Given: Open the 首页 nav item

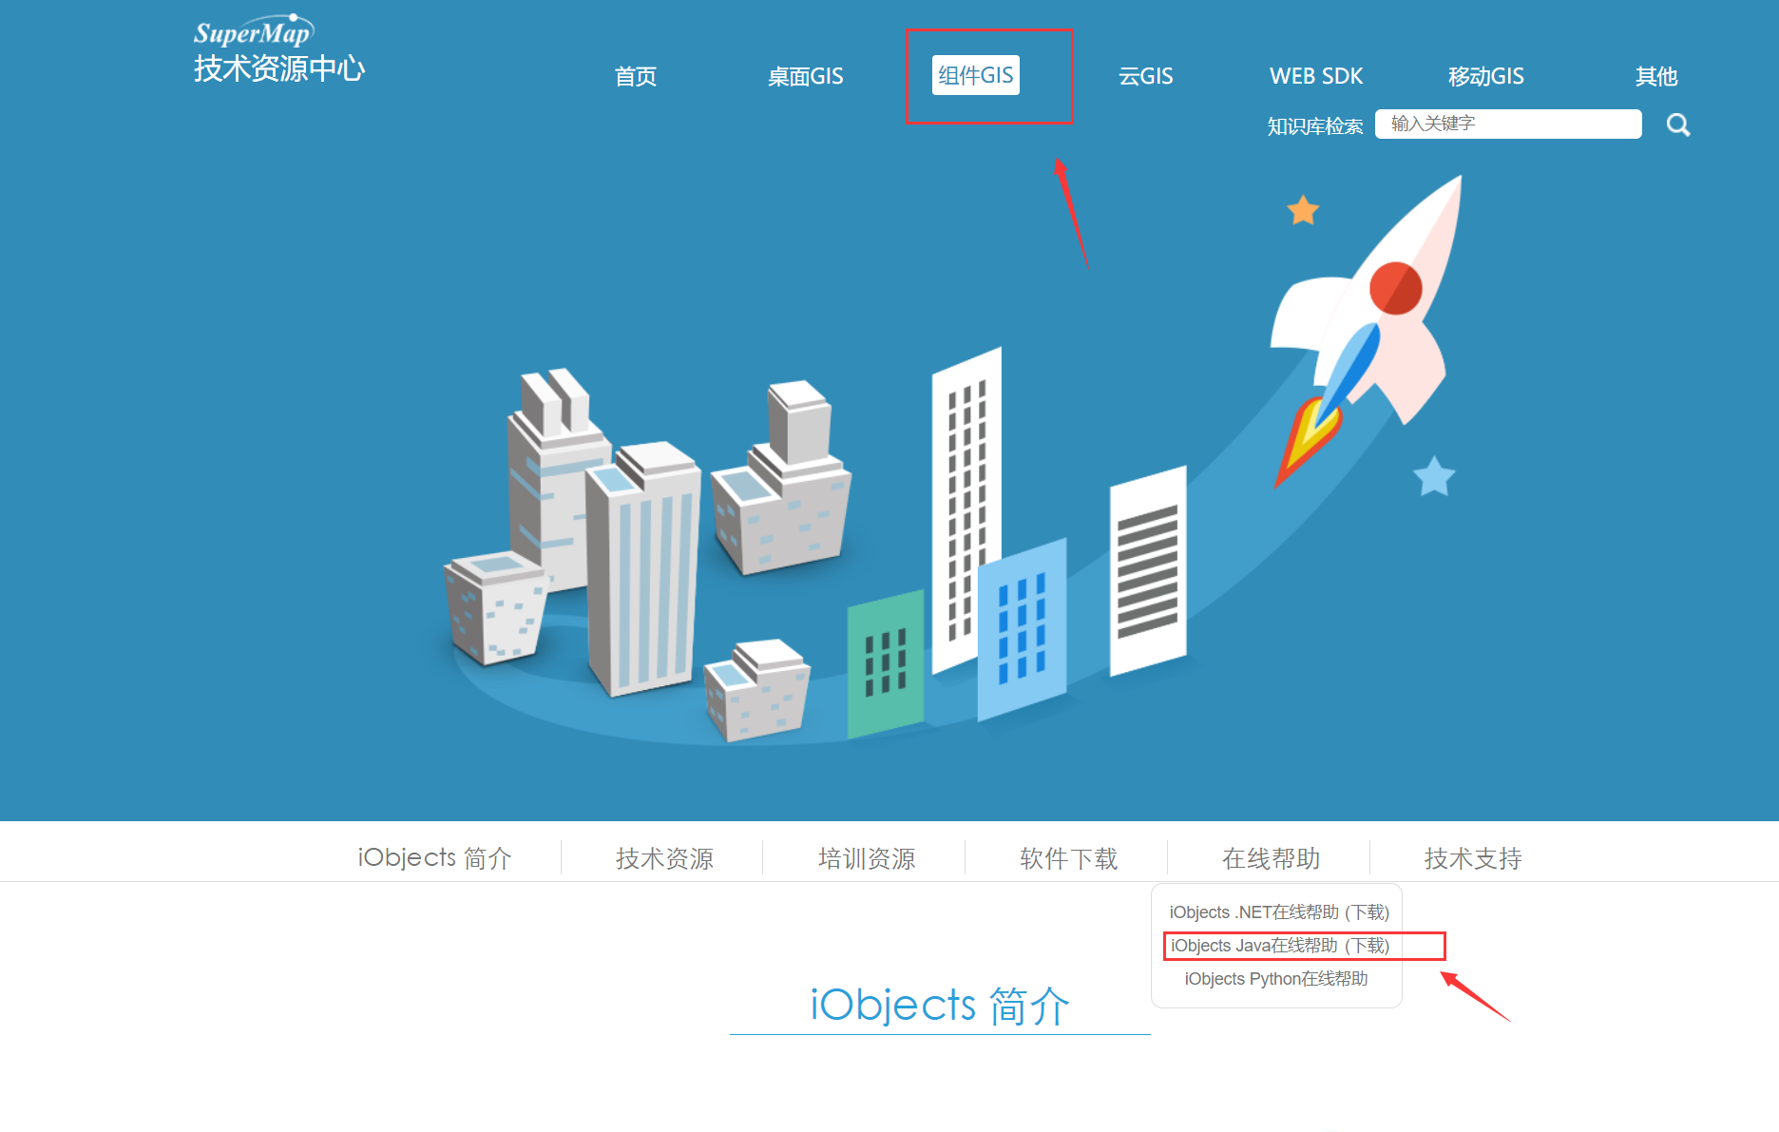Looking at the screenshot, I should pos(636,76).
